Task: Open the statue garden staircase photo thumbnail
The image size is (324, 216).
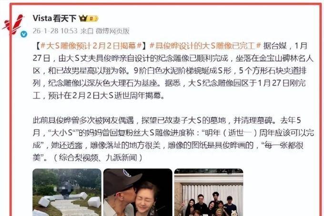Action: pyautogui.click(x=67, y=192)
